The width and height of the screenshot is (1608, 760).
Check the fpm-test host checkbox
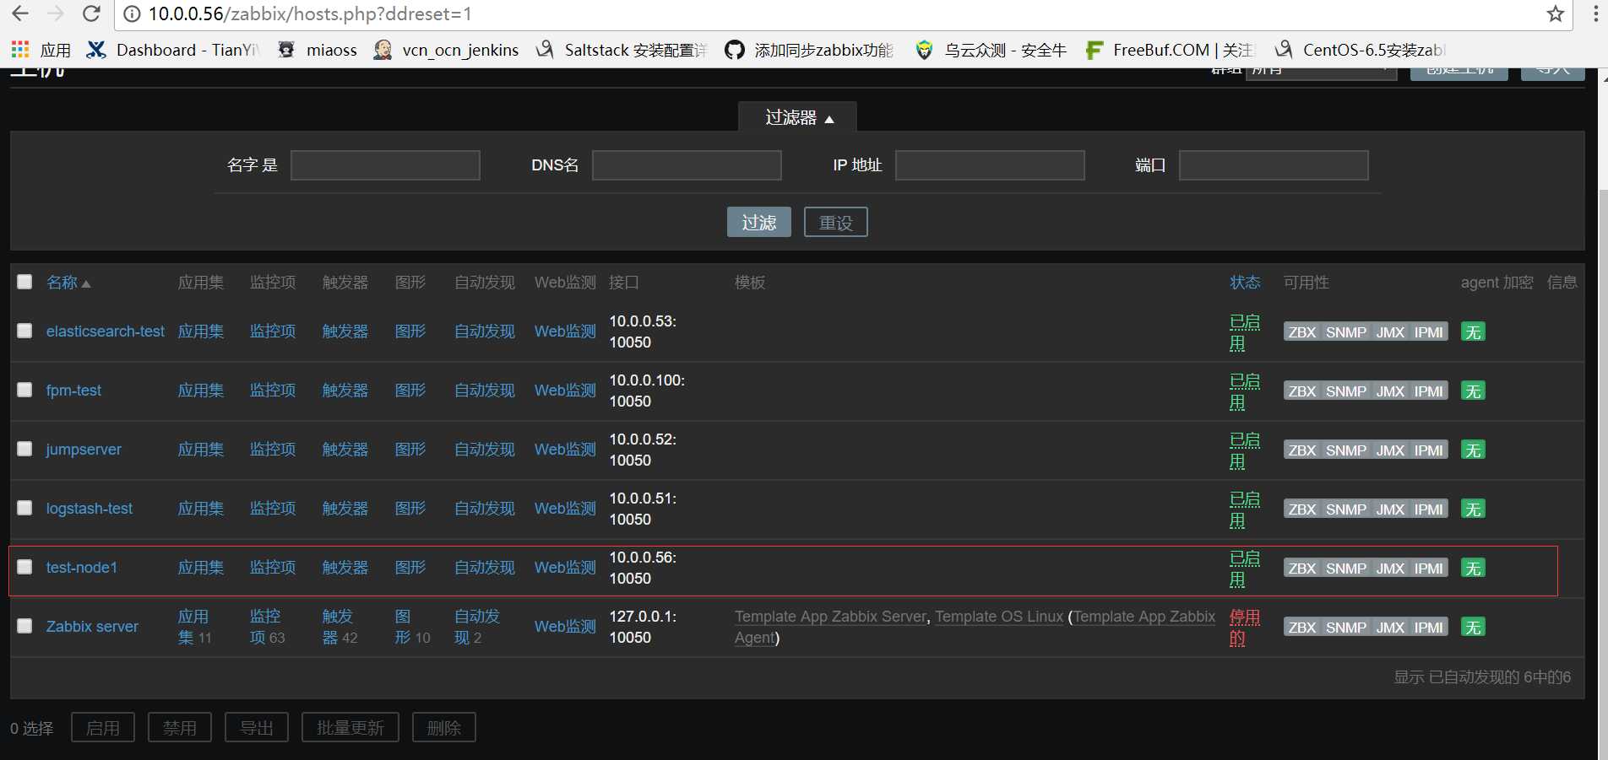pyautogui.click(x=24, y=390)
